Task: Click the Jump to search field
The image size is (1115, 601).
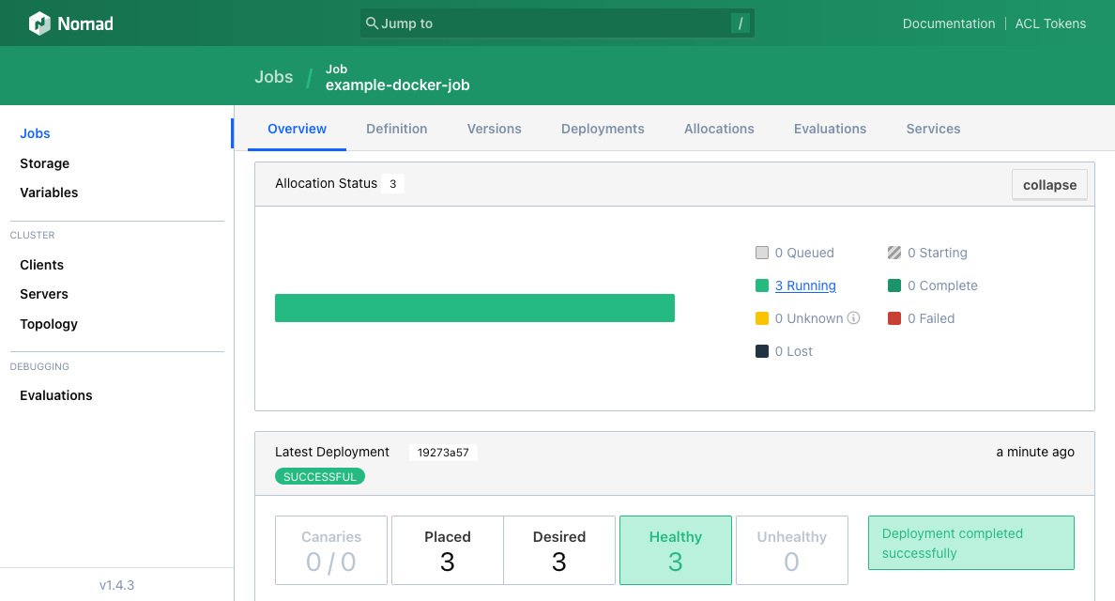Action: click(x=554, y=23)
